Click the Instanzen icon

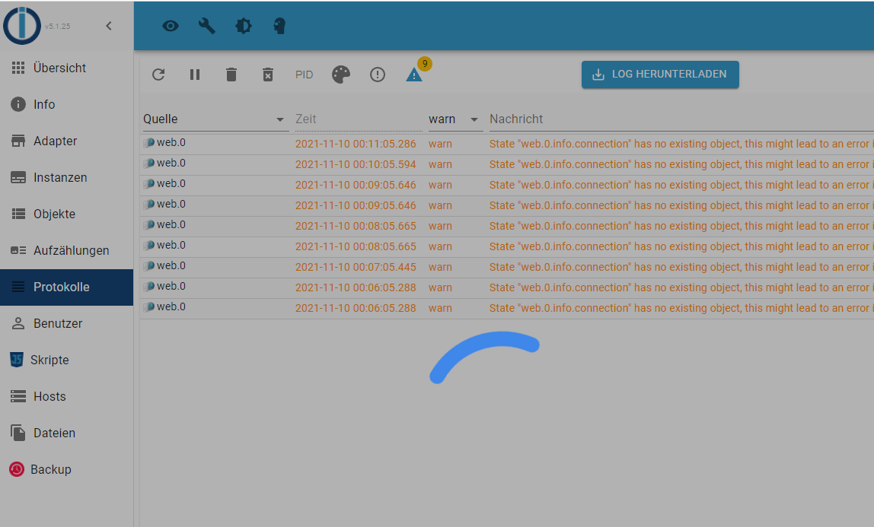click(x=18, y=177)
